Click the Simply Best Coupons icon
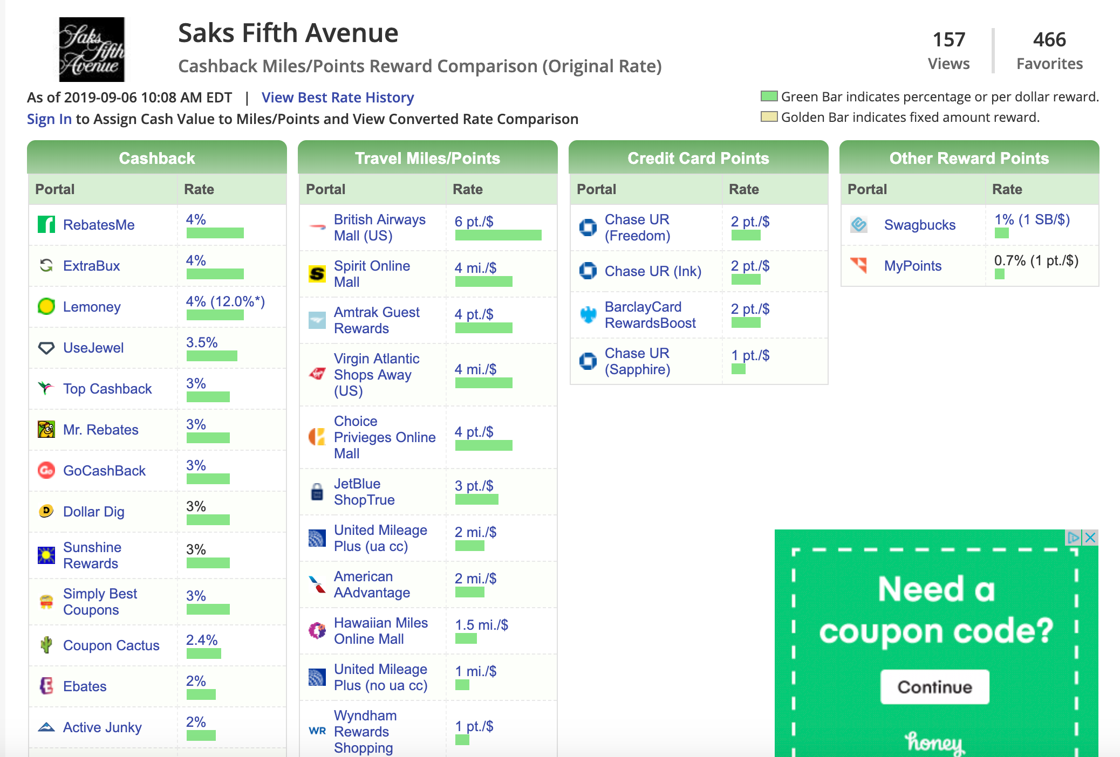Image resolution: width=1120 pixels, height=757 pixels. pyautogui.click(x=46, y=601)
